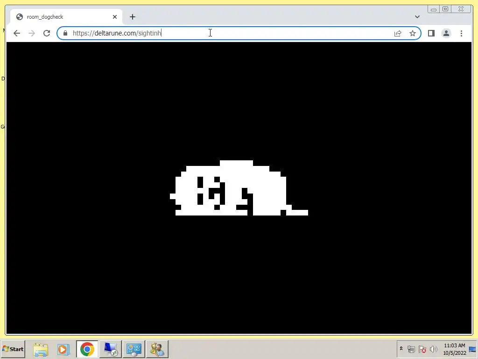Open the Chrome profile menu

point(446,33)
